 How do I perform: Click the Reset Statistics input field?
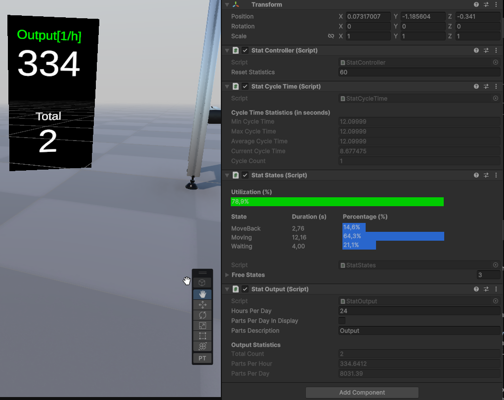click(x=419, y=72)
